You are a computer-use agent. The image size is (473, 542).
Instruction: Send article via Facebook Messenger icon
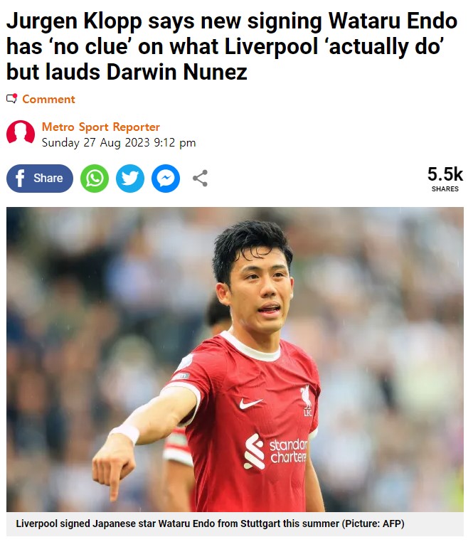pyautogui.click(x=166, y=179)
